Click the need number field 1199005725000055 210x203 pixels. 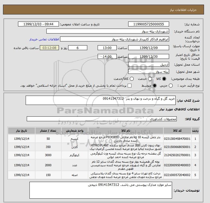[149, 24]
